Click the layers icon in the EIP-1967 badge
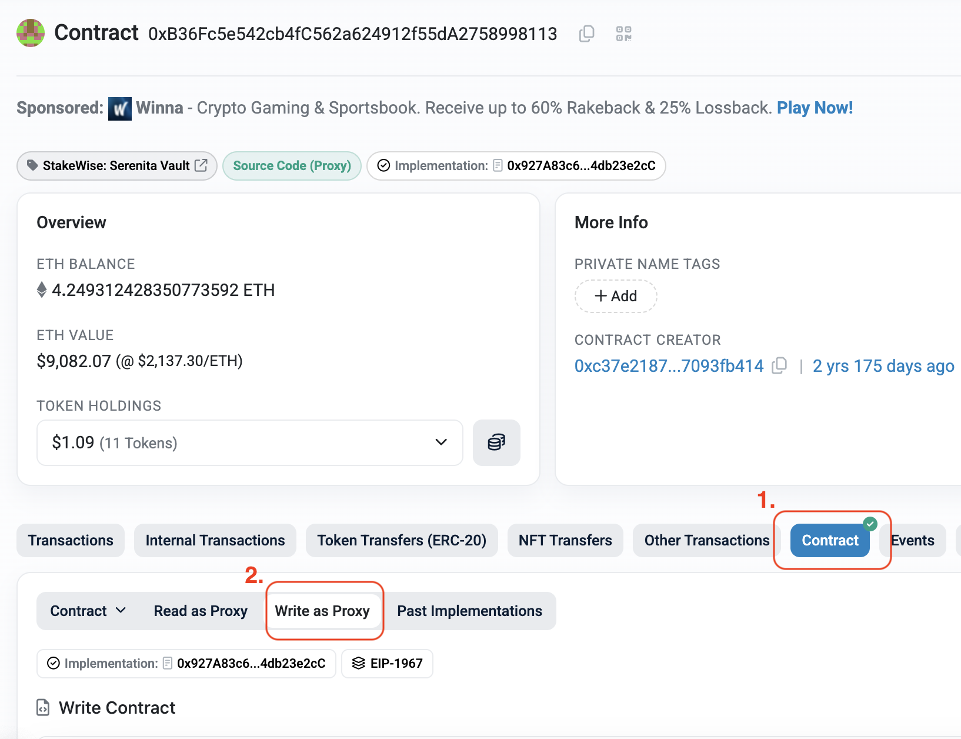Viewport: 961px width, 739px height. [359, 664]
